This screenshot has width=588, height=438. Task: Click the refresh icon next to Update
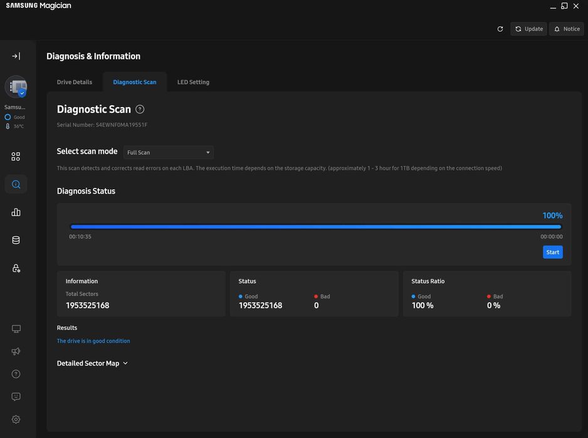[x=500, y=29]
